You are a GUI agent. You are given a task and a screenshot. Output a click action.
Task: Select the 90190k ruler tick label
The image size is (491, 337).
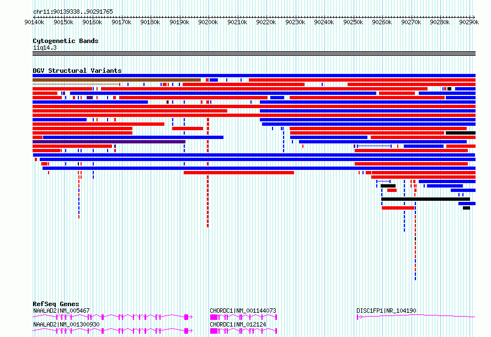pos(179,22)
